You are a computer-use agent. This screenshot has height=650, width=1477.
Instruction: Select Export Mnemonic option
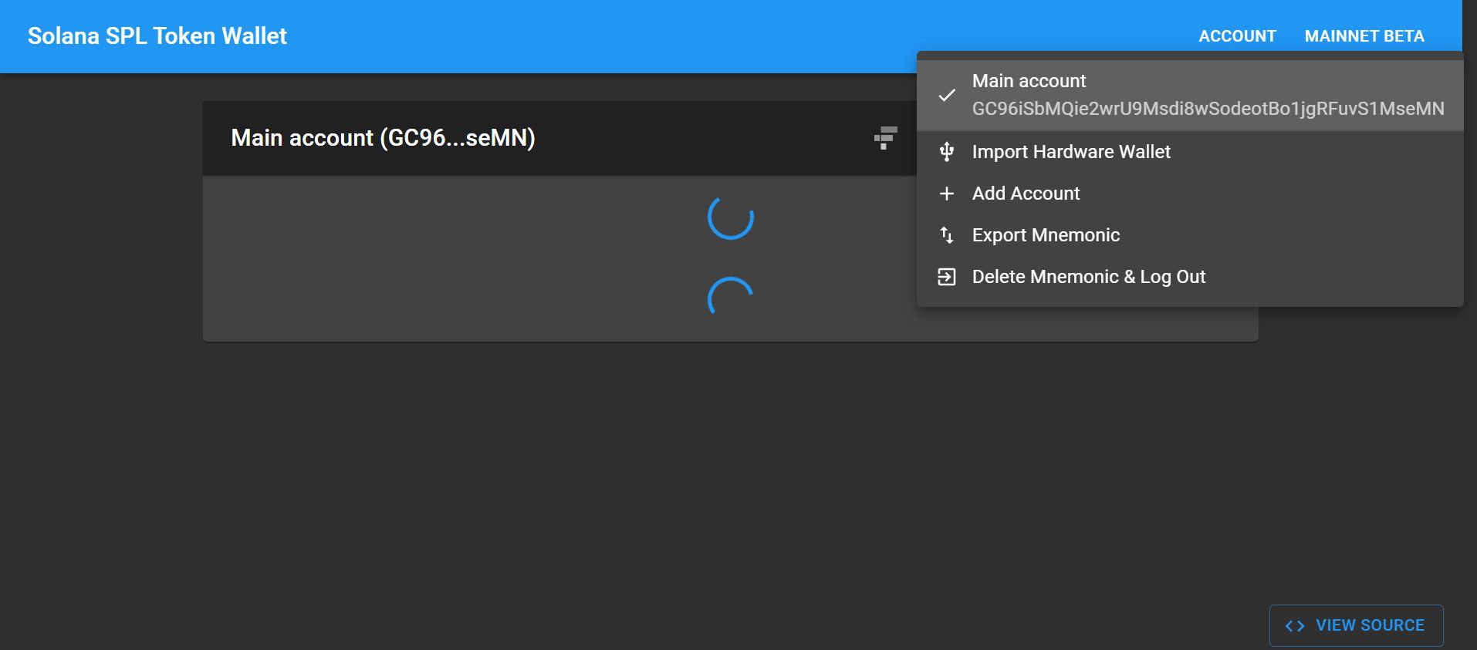(1190, 235)
